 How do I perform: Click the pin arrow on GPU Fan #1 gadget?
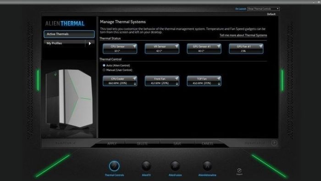tap(260, 46)
